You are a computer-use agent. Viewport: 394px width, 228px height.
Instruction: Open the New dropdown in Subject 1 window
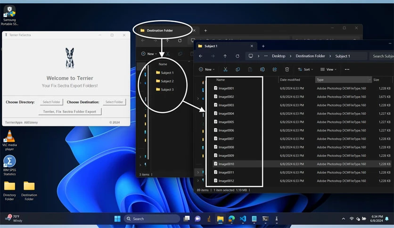[206, 69]
